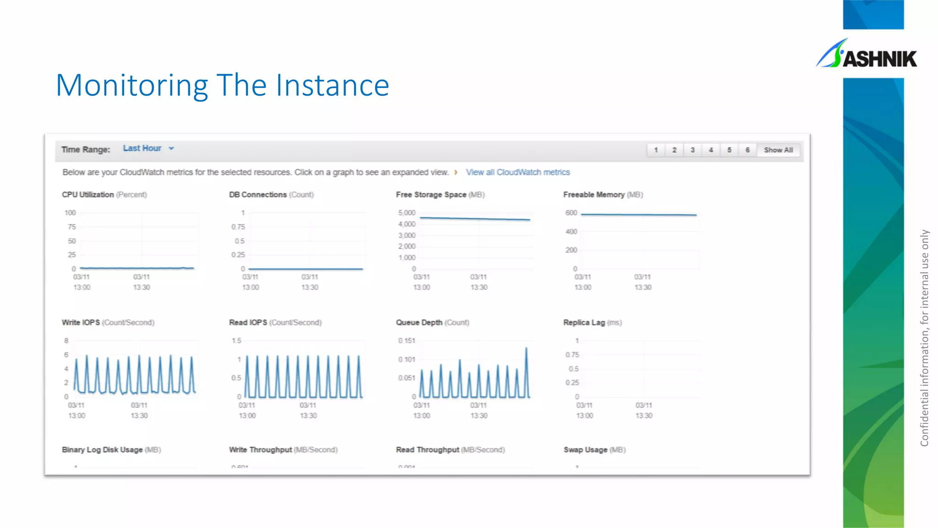This screenshot has width=938, height=528.
Task: Click the Swap Usage (MB) title
Action: (x=594, y=450)
